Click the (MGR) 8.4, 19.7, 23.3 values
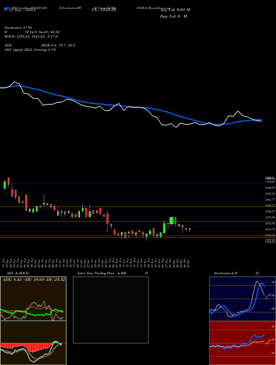This screenshot has width=276, height=365. click(x=57, y=45)
